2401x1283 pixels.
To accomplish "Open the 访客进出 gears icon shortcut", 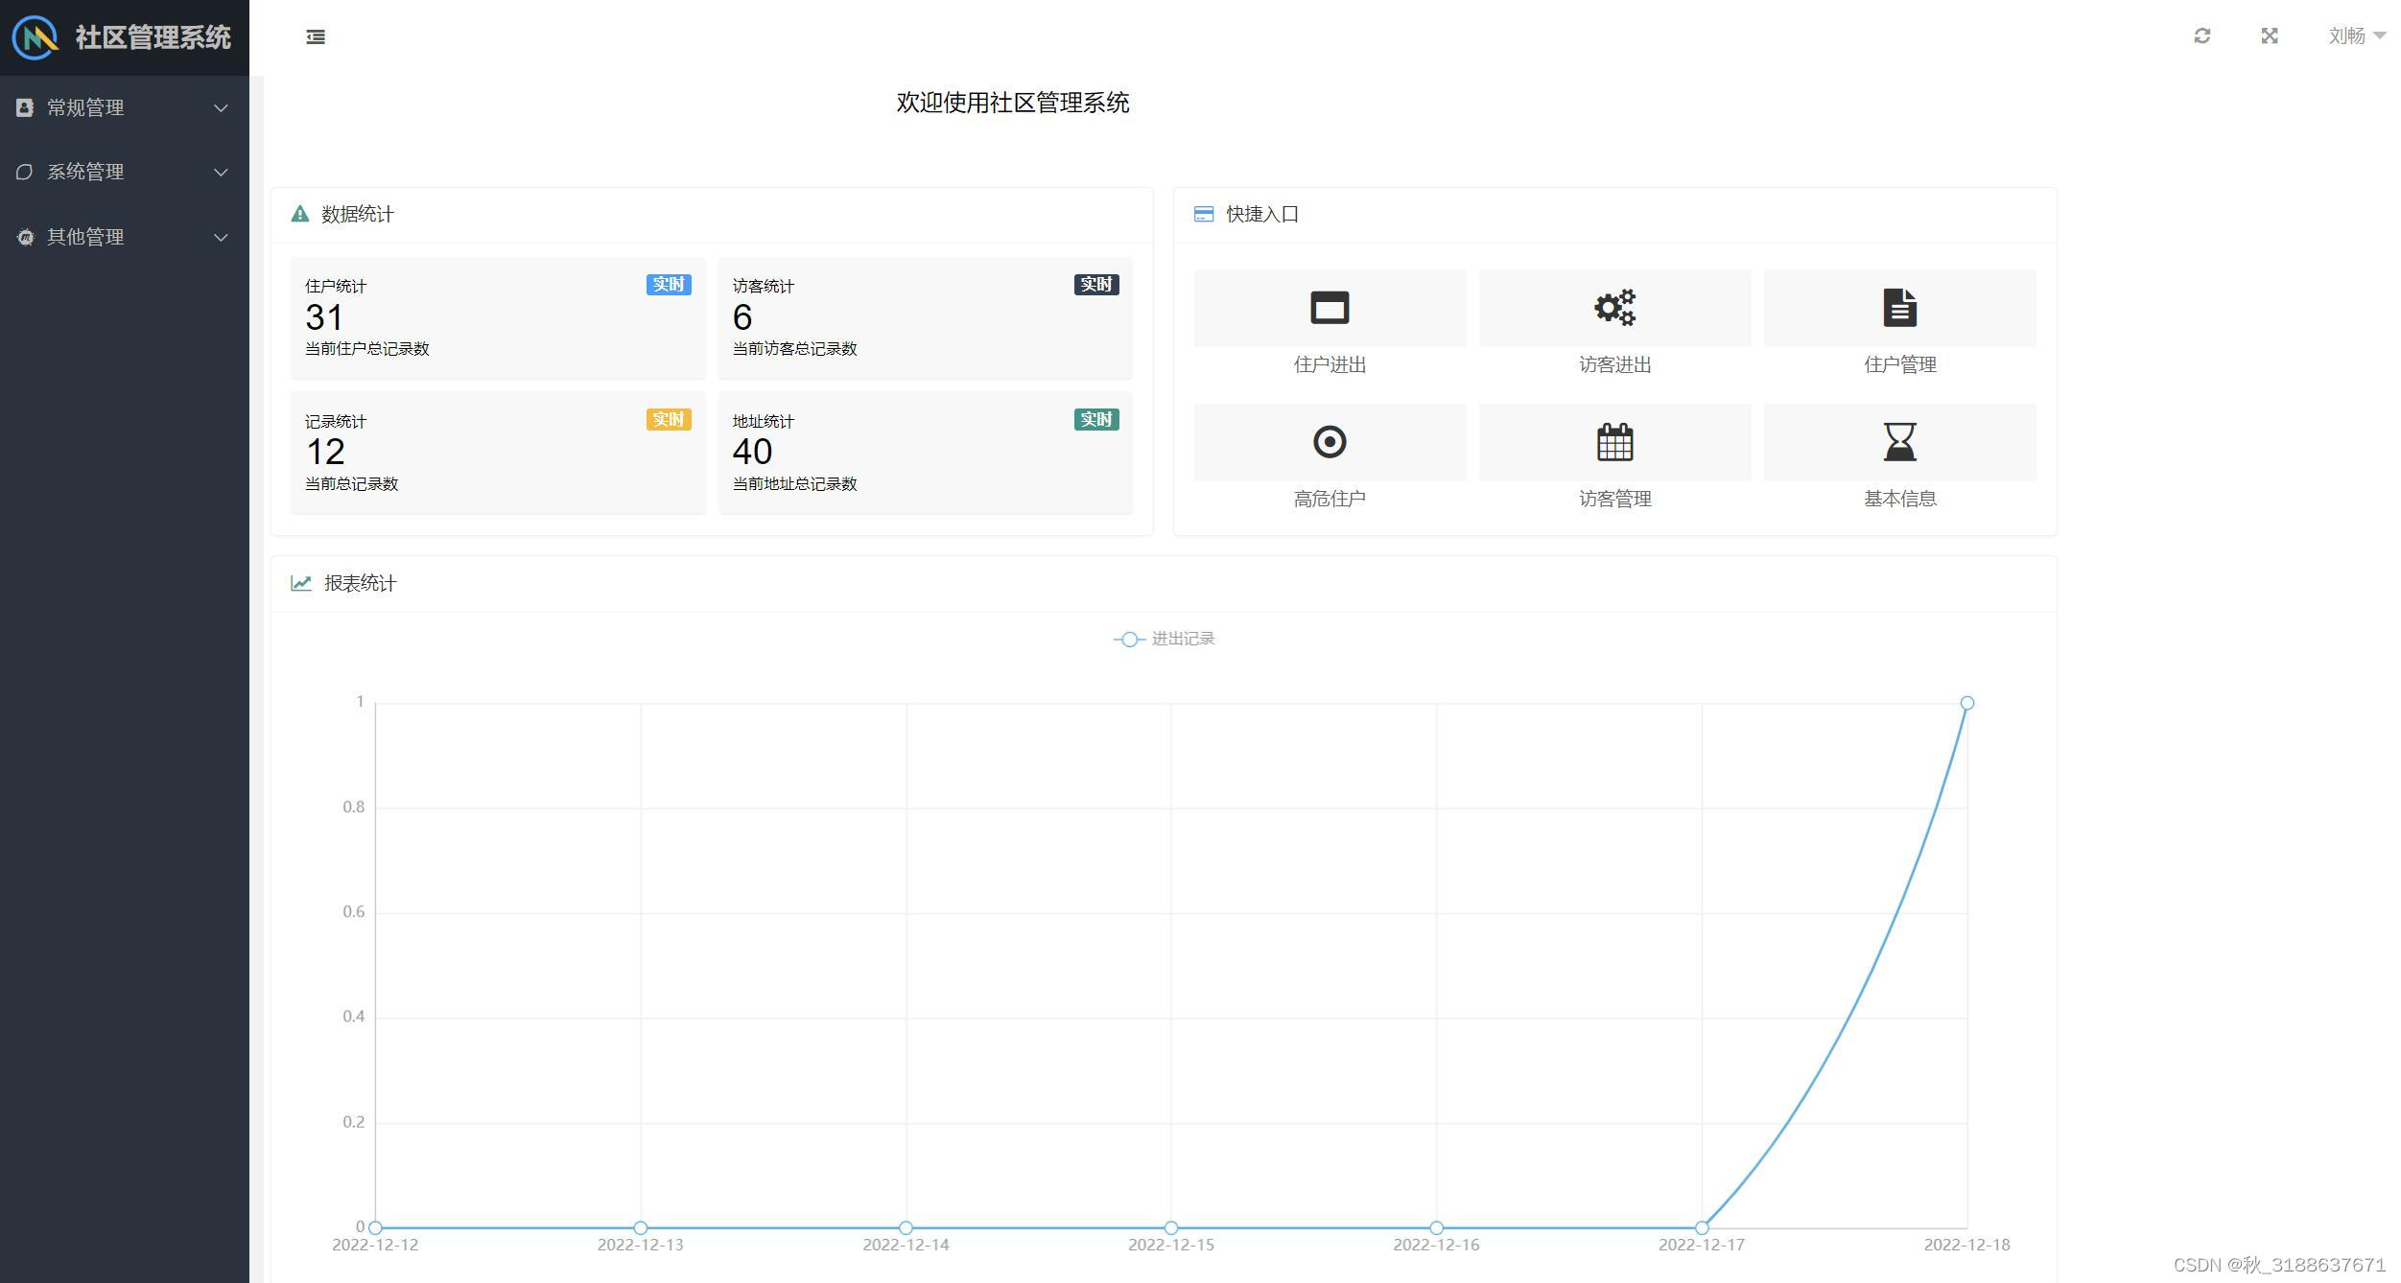I will [1614, 308].
